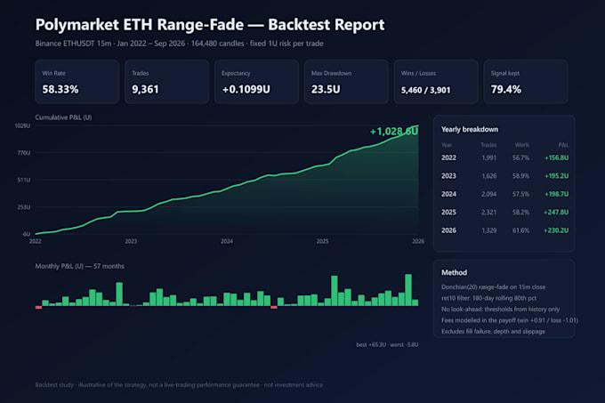
Task: Click the second red bar in monthly chart
Action: click(x=274, y=307)
